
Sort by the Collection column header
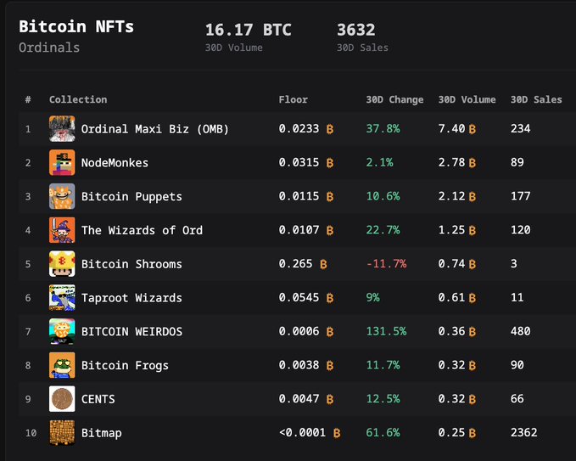point(78,99)
